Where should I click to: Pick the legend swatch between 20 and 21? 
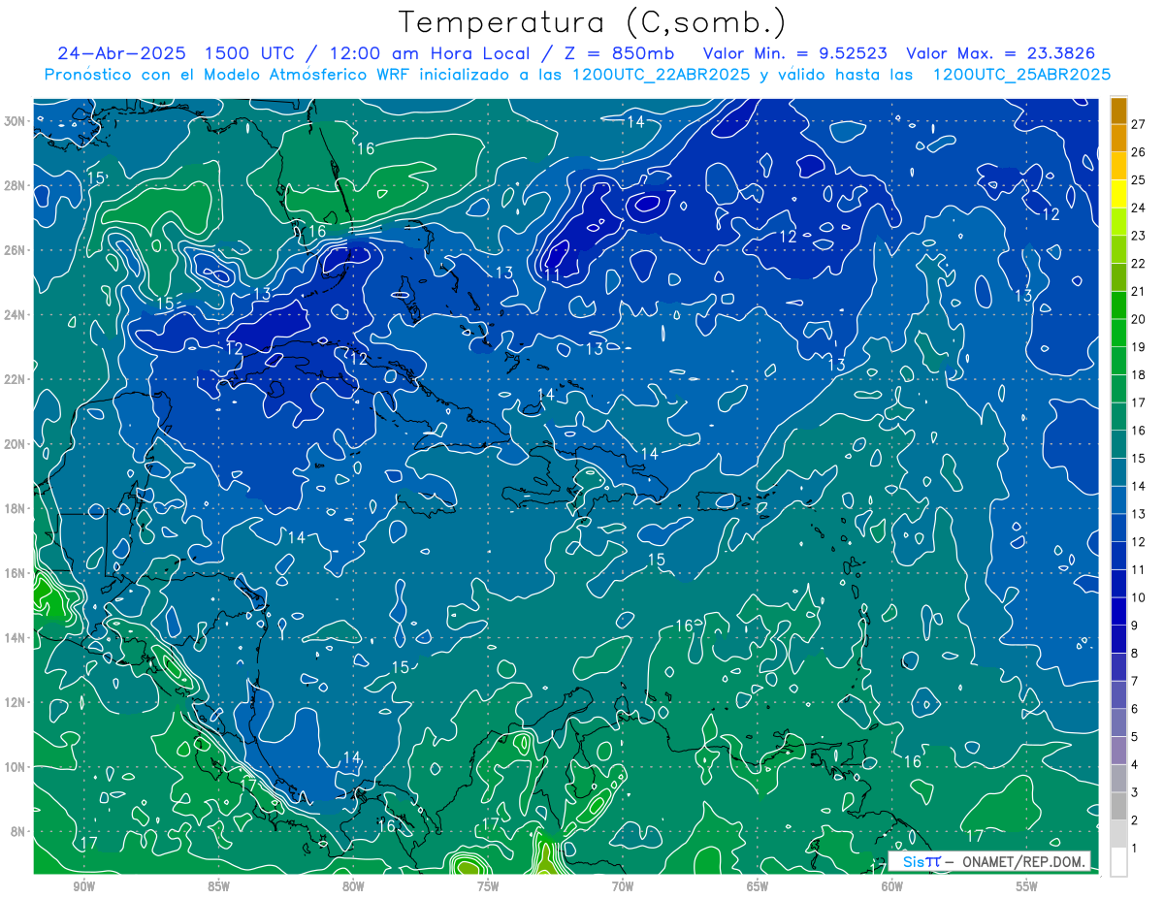(x=1118, y=305)
